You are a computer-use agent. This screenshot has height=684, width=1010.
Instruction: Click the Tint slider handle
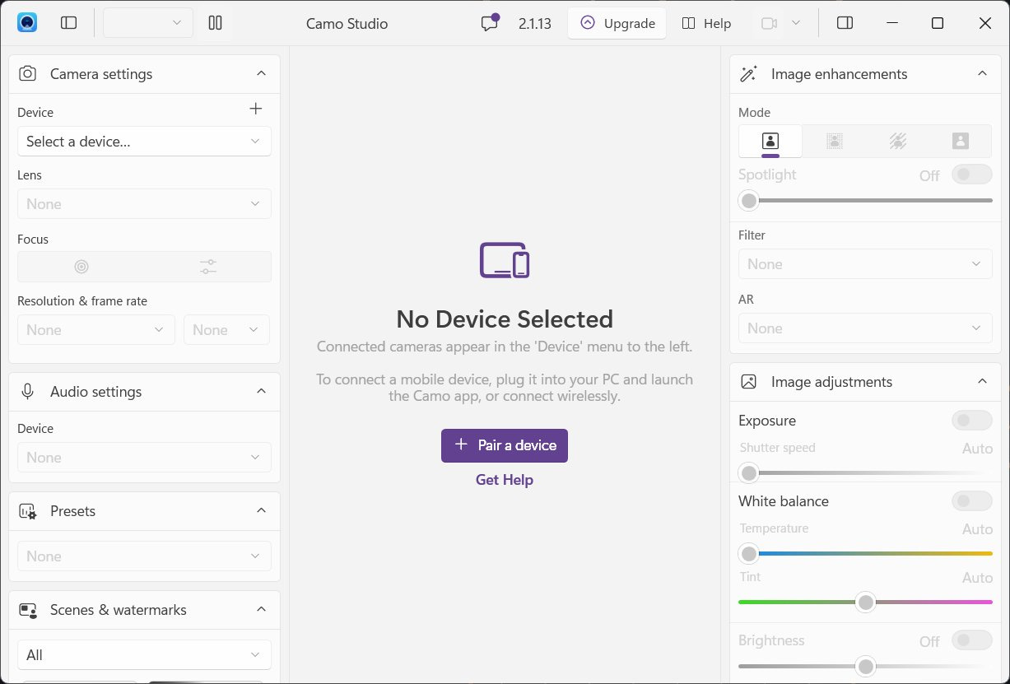865,603
